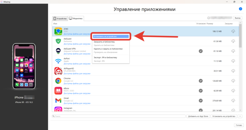Viewport: 246px width, 130px height.
Task: Click 126.80 MB size value
Action: [217, 81]
